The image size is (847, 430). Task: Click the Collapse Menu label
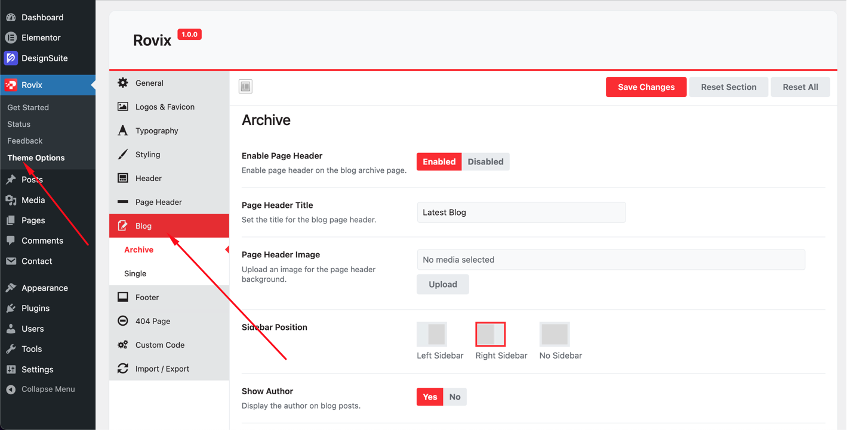pyautogui.click(x=48, y=390)
